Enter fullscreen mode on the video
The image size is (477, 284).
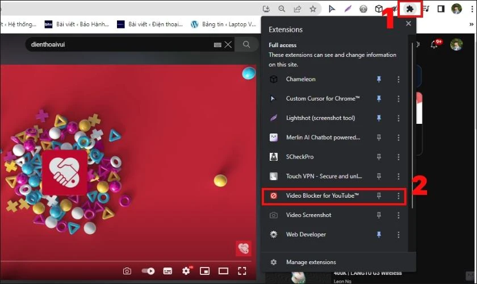point(242,271)
